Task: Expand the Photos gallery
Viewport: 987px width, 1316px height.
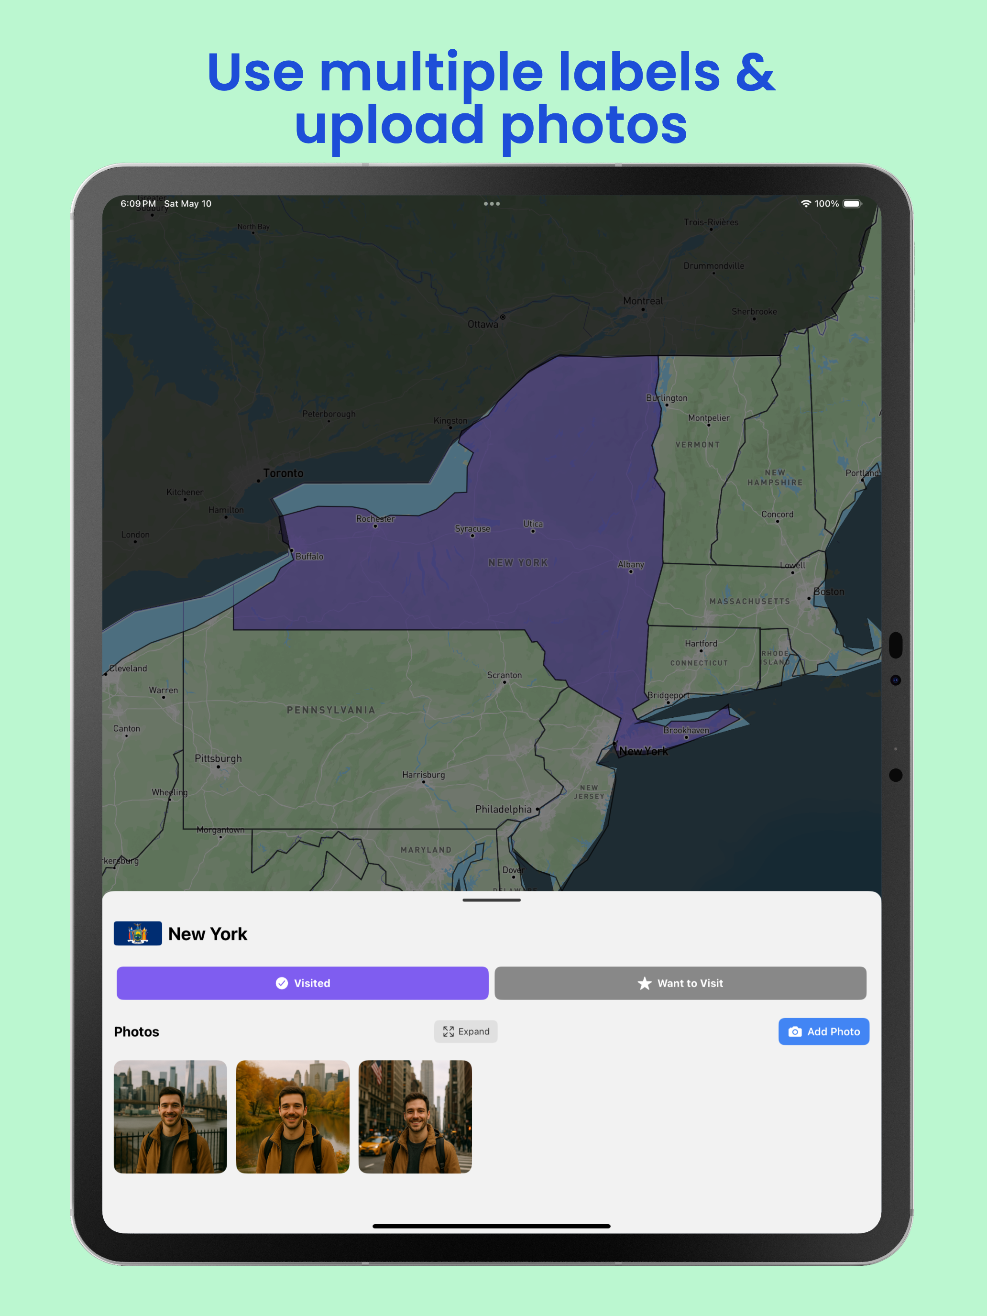Action: tap(466, 1031)
